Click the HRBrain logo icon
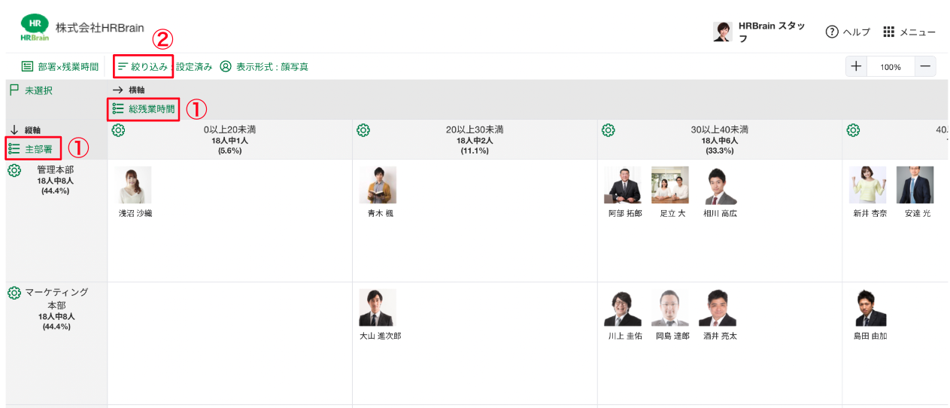This screenshot has width=950, height=408. (x=35, y=28)
